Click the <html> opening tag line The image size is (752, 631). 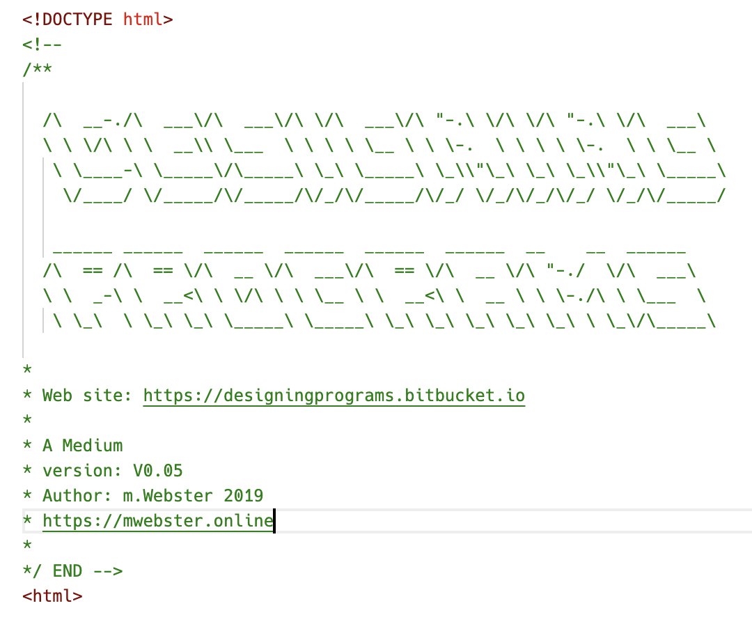pyautogui.click(x=52, y=596)
